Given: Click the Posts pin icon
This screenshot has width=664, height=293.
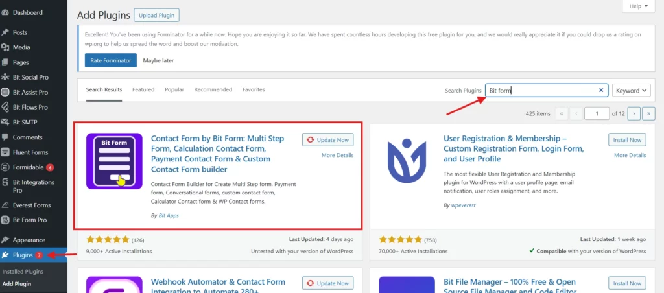Looking at the screenshot, I should pyautogui.click(x=5, y=32).
